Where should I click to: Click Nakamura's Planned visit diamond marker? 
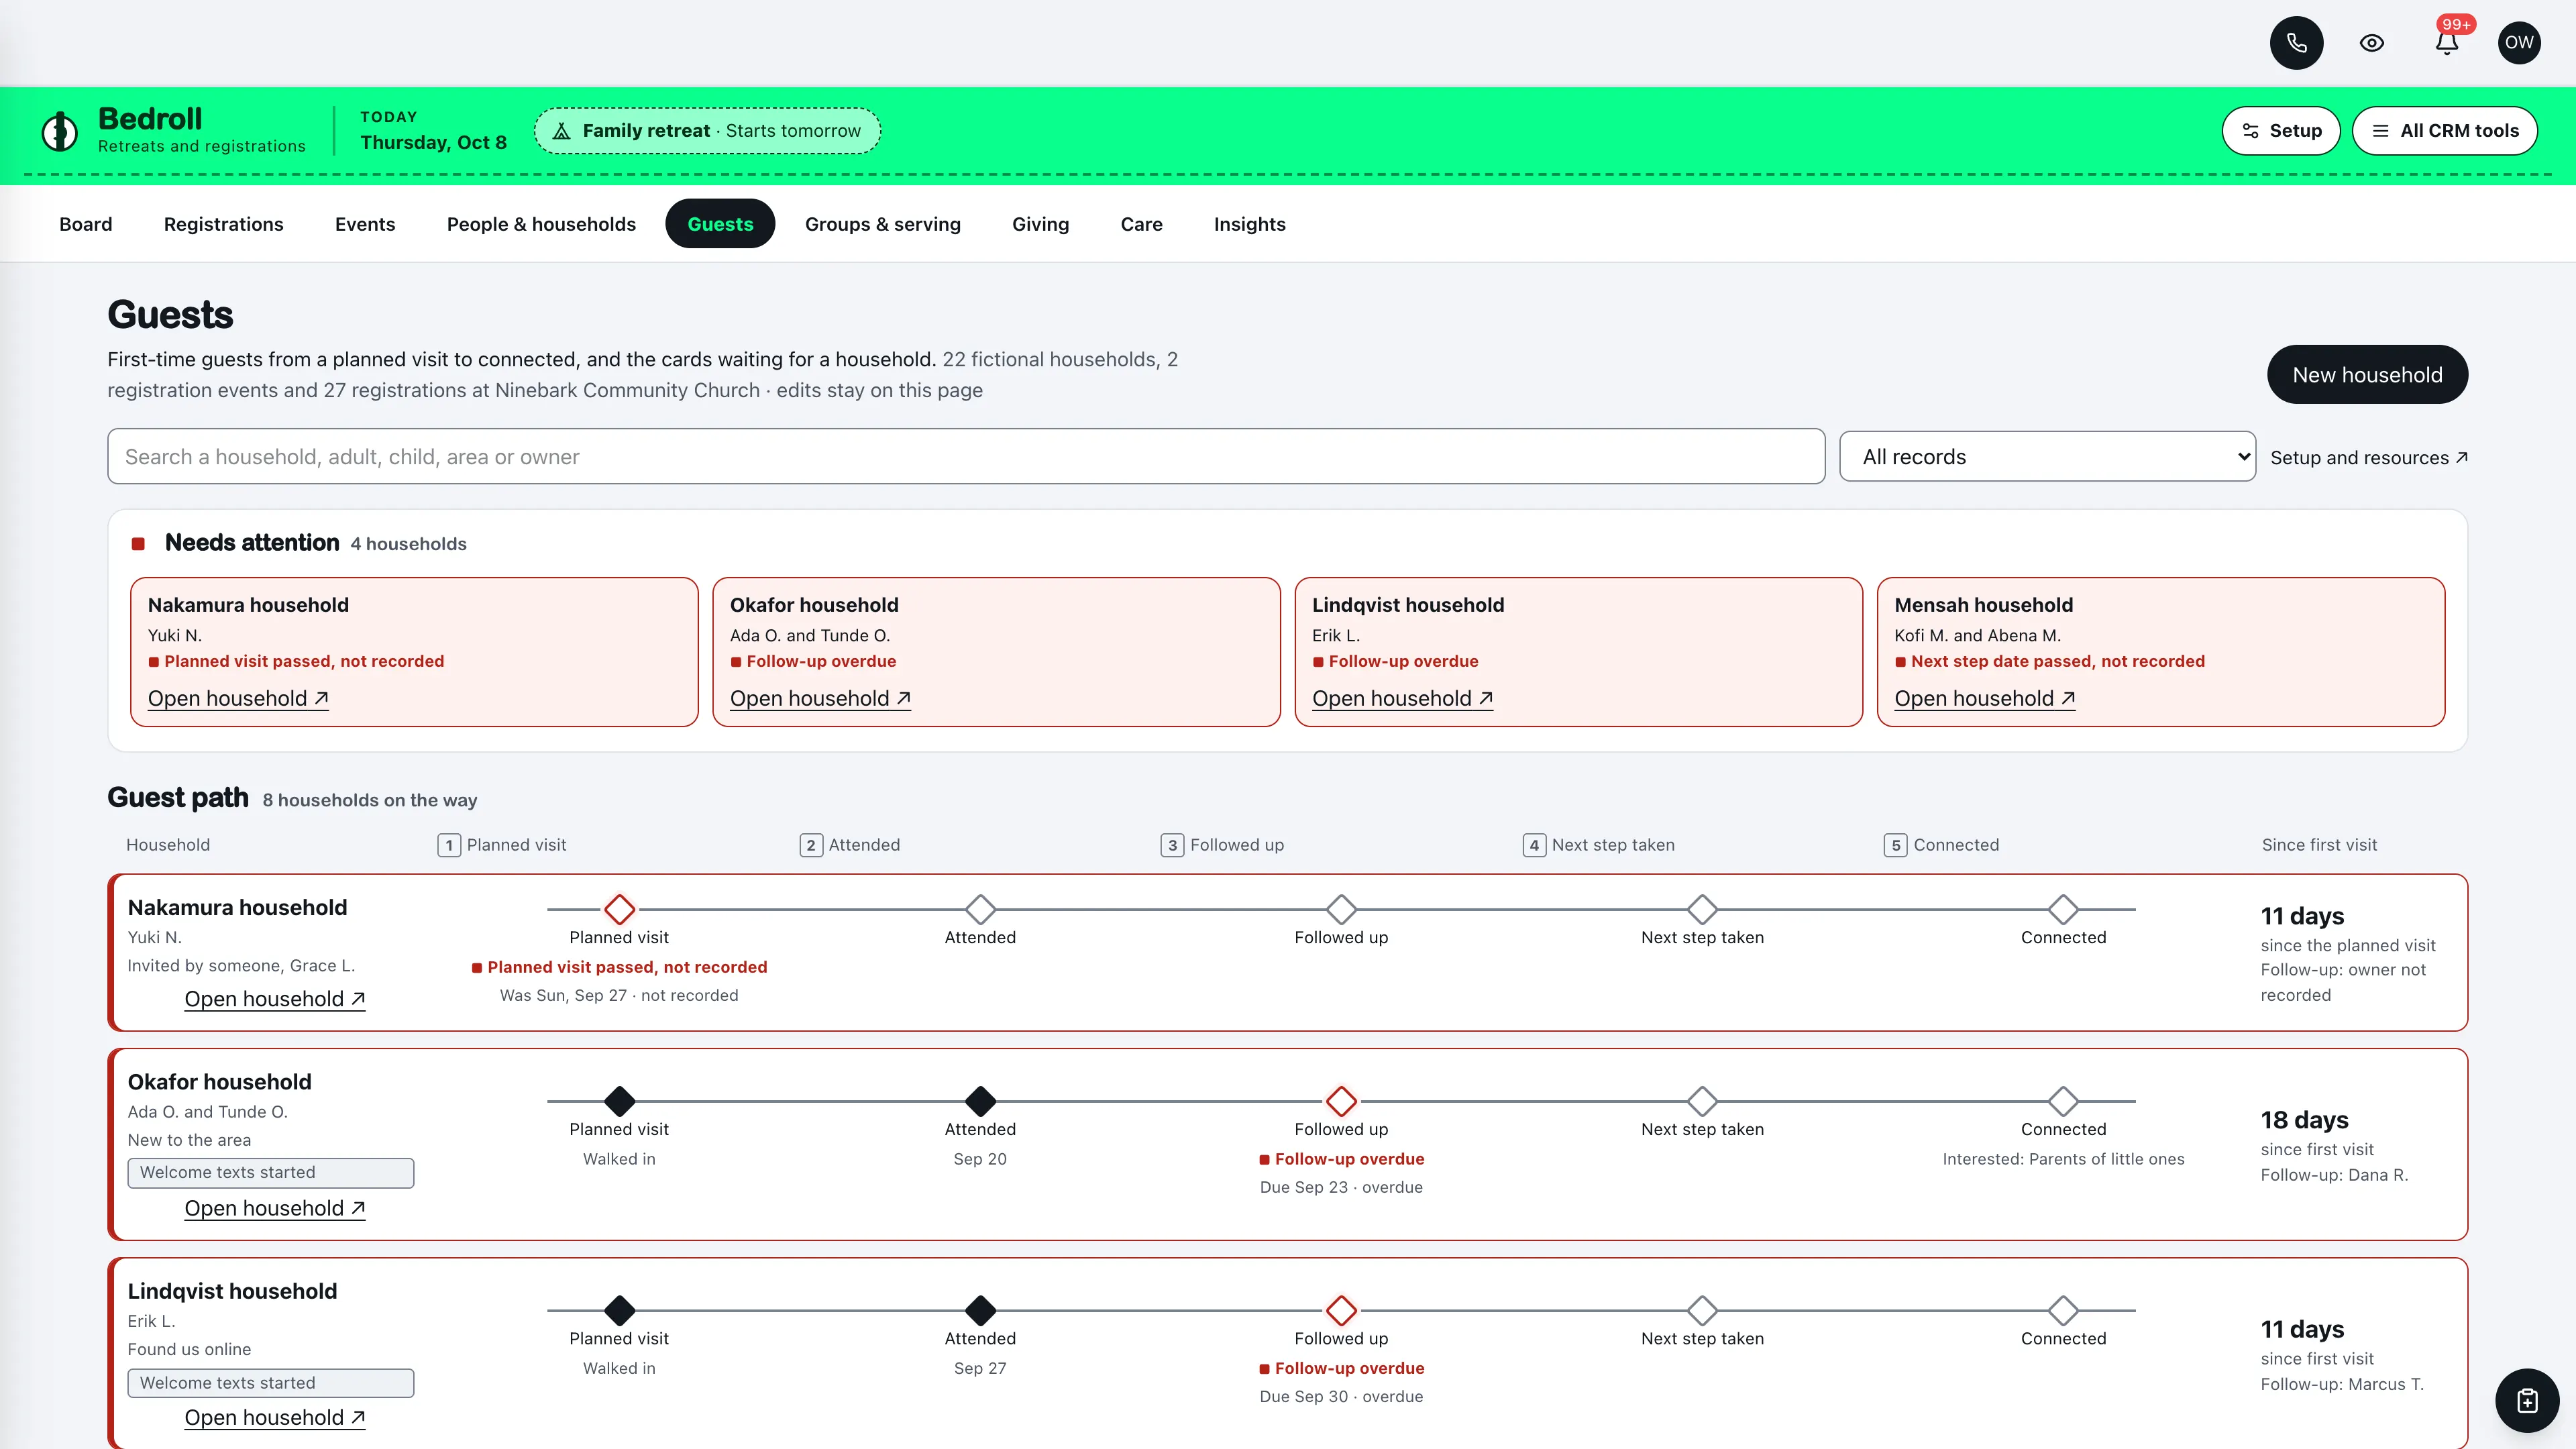pyautogui.click(x=619, y=909)
